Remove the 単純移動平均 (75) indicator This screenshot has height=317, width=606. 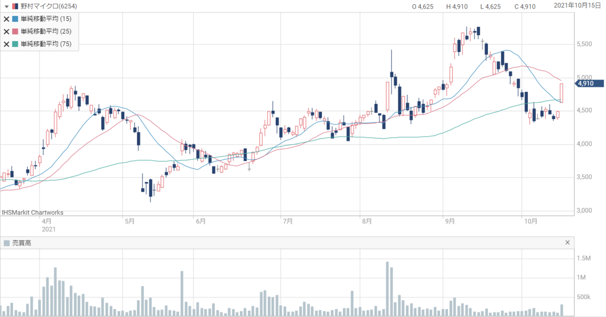pyautogui.click(x=7, y=44)
